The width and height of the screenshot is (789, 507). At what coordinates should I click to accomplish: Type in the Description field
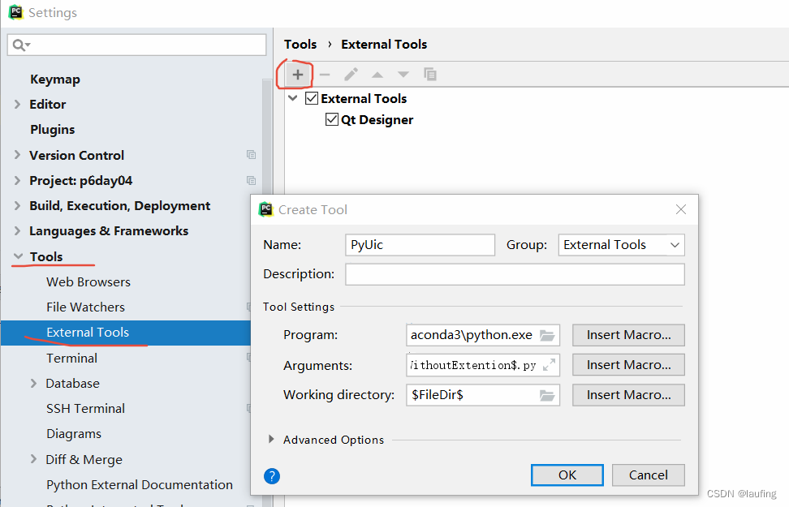(x=515, y=273)
